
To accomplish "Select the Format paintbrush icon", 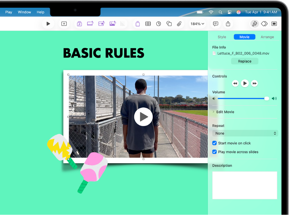I will coord(255,24).
